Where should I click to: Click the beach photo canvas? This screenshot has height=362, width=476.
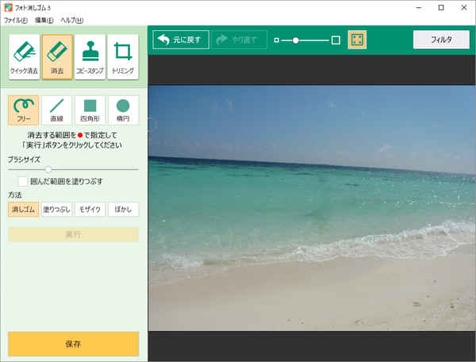point(312,208)
